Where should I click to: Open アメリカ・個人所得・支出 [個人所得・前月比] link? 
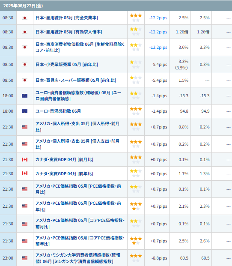[x=77, y=127]
